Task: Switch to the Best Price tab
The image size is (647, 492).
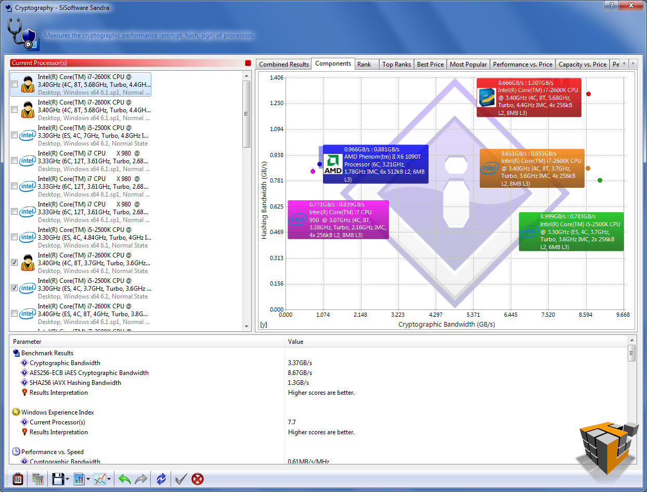Action: pos(431,64)
